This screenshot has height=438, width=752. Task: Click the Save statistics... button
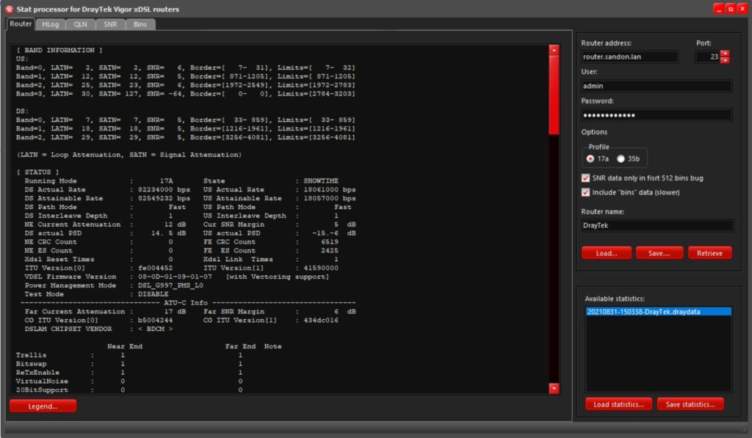pos(690,404)
